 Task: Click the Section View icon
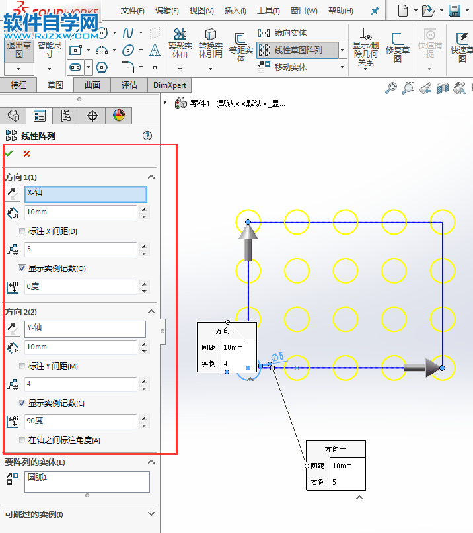443,88
